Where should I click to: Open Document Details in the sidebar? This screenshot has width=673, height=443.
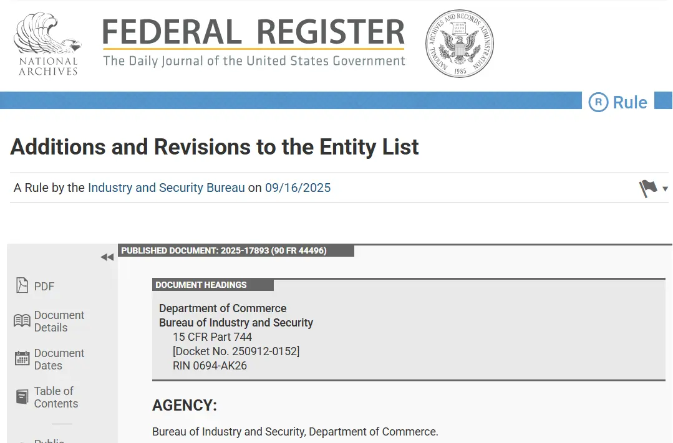pyautogui.click(x=59, y=322)
